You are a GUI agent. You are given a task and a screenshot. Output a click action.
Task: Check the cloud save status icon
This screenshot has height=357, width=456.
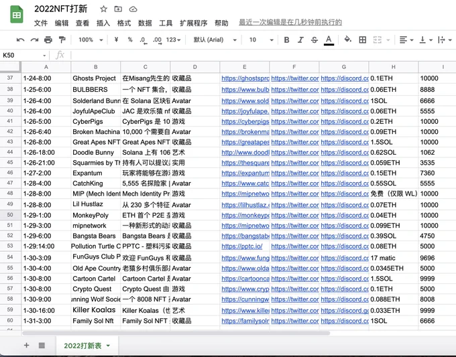click(x=133, y=9)
